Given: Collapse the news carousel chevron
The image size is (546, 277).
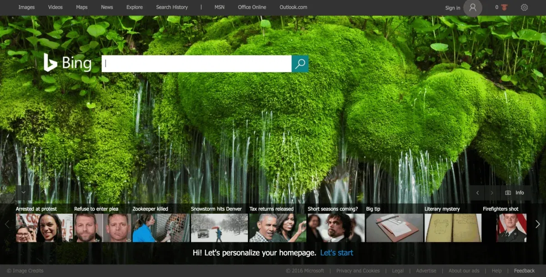Looking at the screenshot, I should pos(23,193).
